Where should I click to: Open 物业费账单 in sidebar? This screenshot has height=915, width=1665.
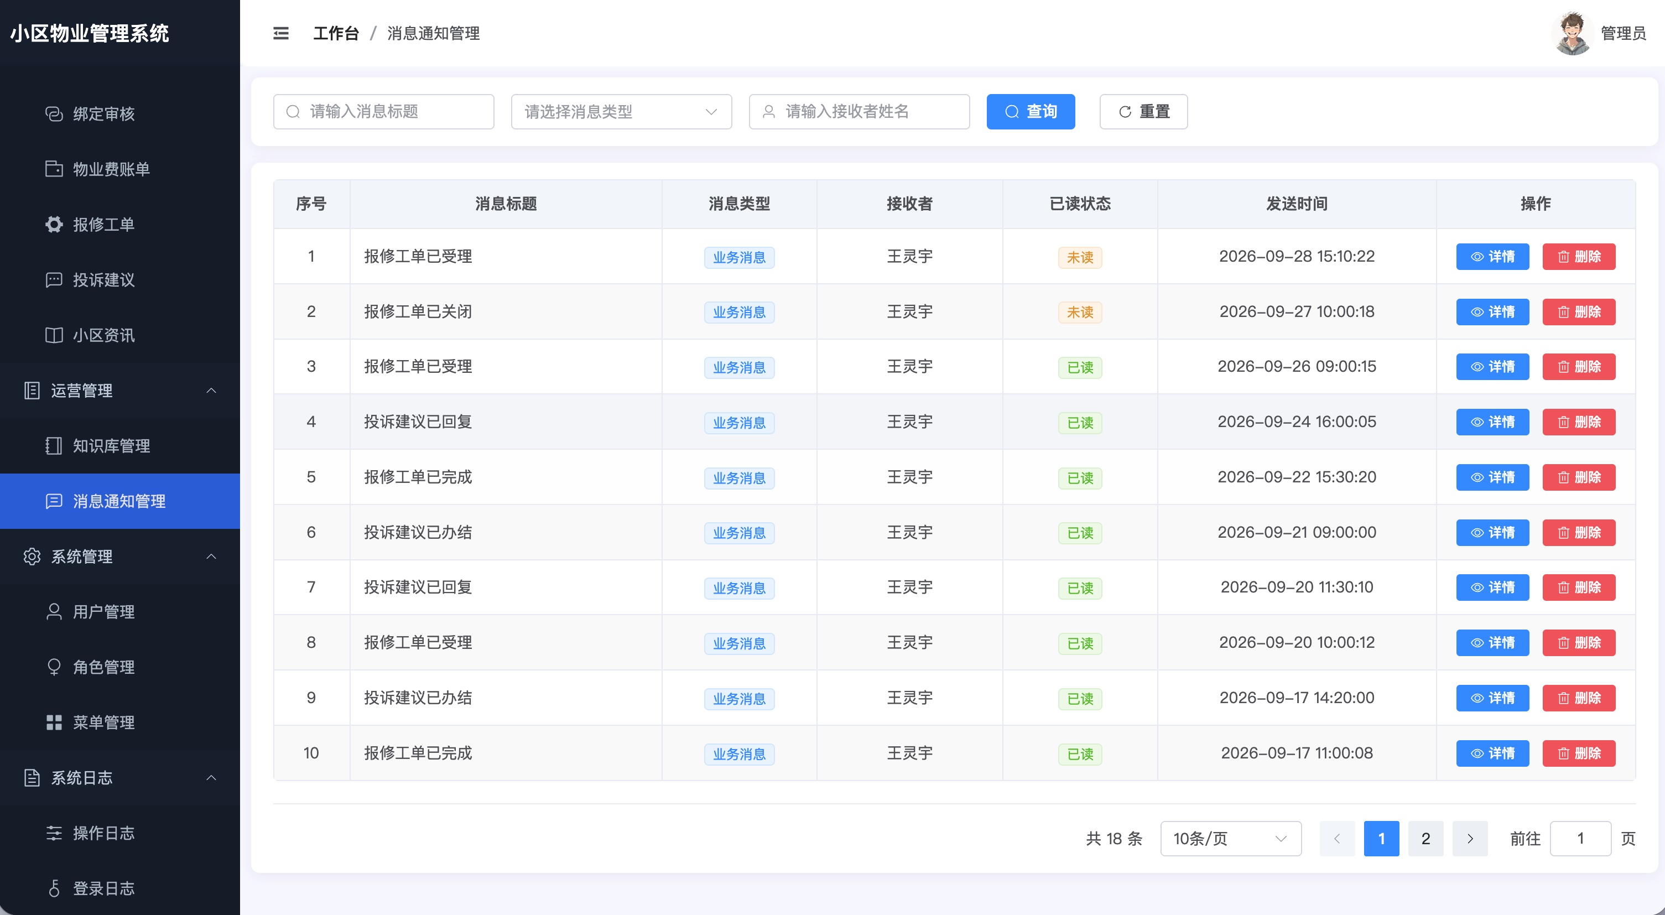tap(119, 169)
